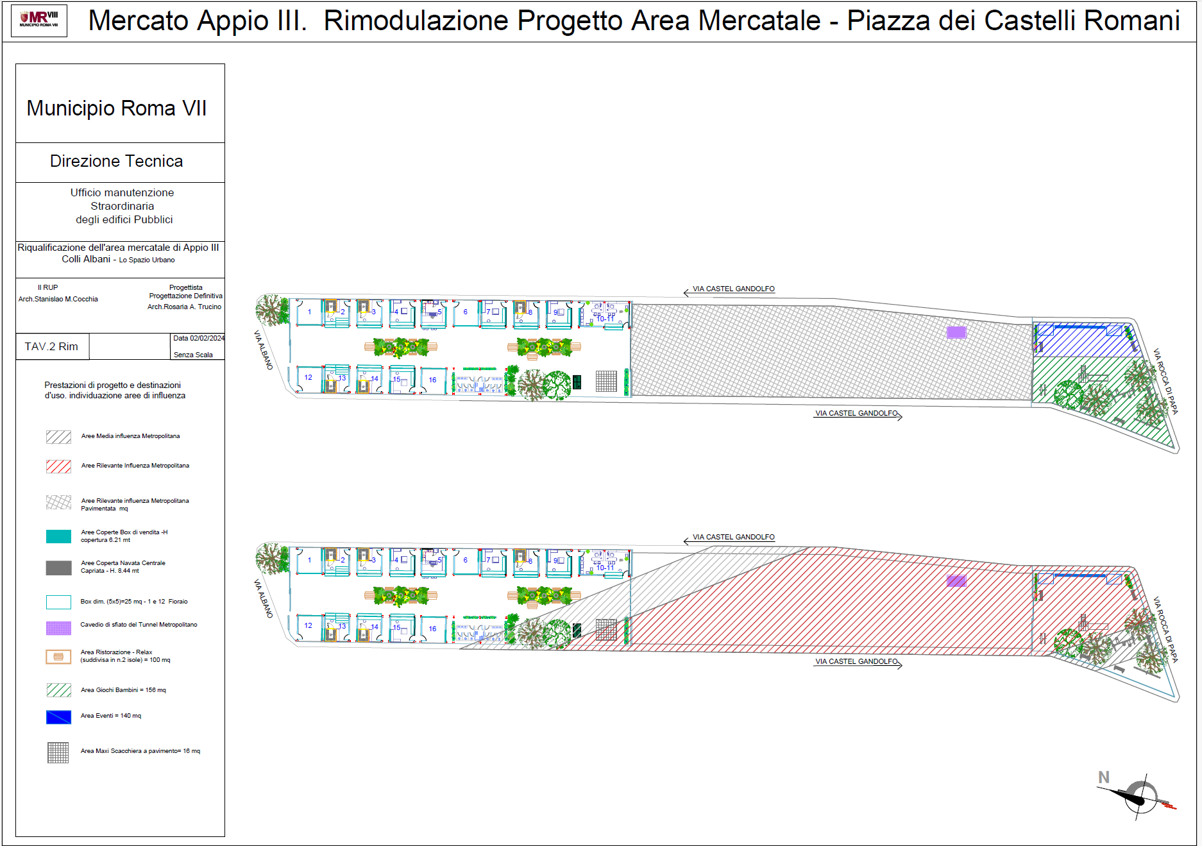Click the purple swatch for Cavedio di sfiato

point(58,628)
